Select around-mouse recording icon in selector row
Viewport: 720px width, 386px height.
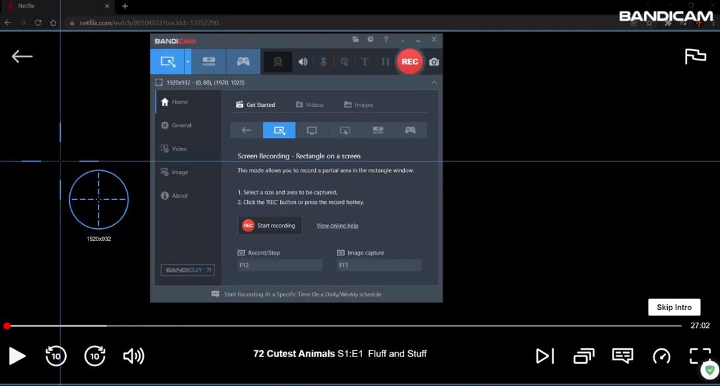pyautogui.click(x=345, y=130)
